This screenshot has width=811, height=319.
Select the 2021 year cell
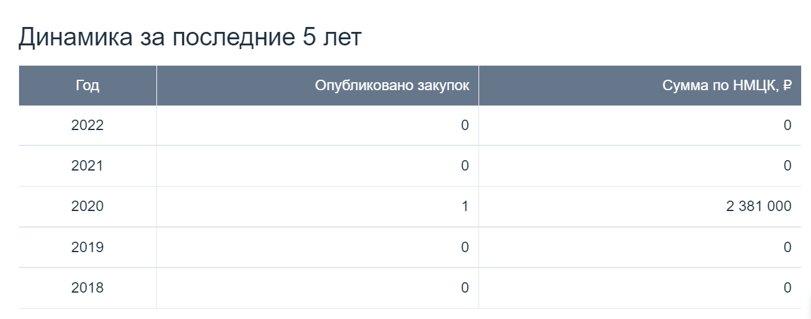(x=88, y=166)
